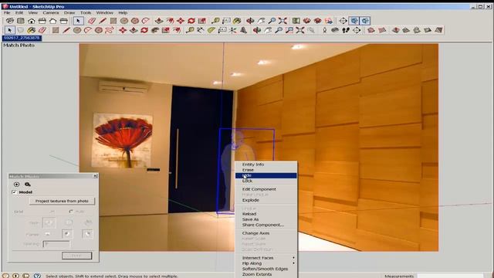
Task: Select Scale tool in second toolbar row
Action: click(166, 30)
